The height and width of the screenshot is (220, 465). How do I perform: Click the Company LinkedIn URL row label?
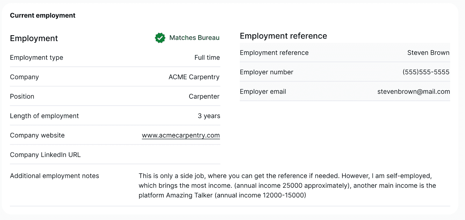45,155
